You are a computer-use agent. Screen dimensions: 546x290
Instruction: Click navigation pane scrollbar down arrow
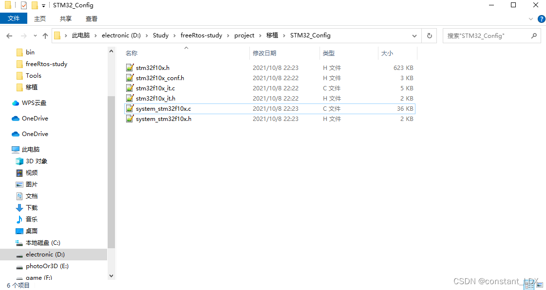[x=111, y=276]
